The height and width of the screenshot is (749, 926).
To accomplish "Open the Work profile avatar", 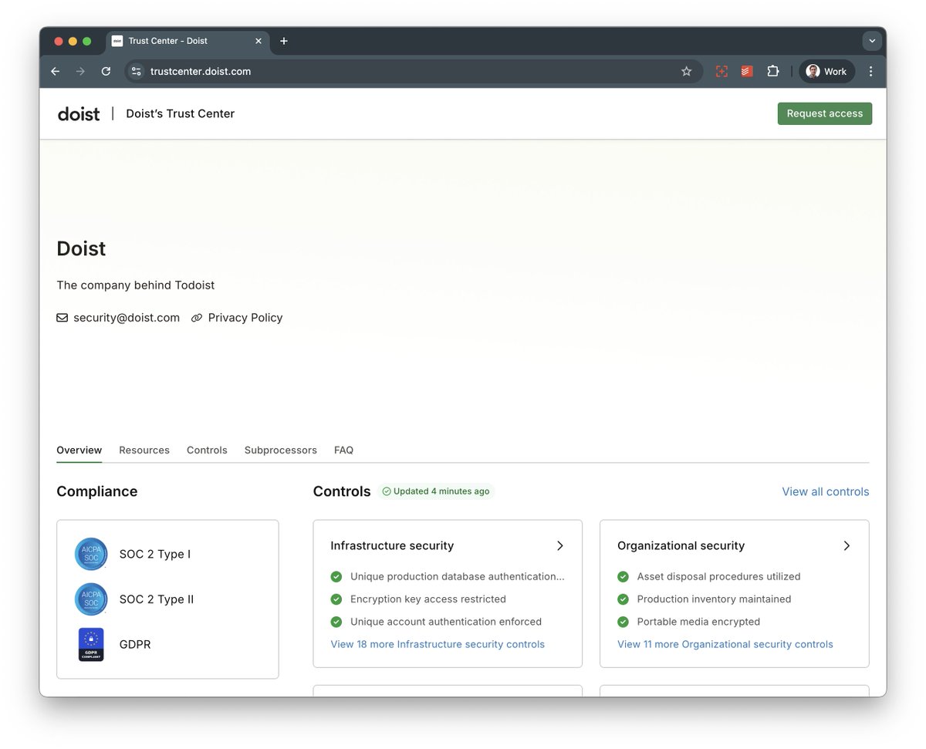I will 826,71.
